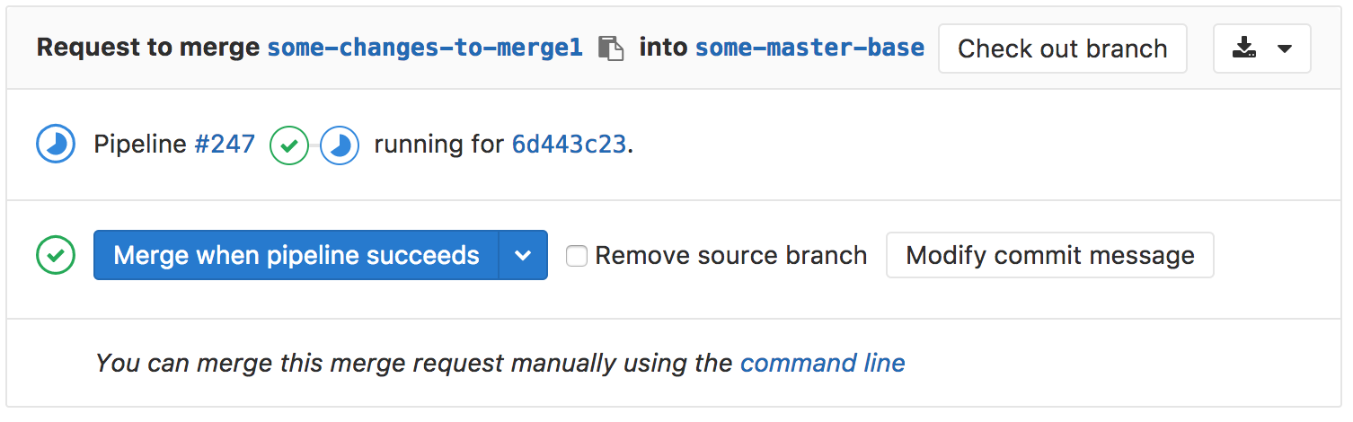This screenshot has width=1353, height=422.
Task: Expand the merge options chevron dropdown
Action: click(x=523, y=256)
